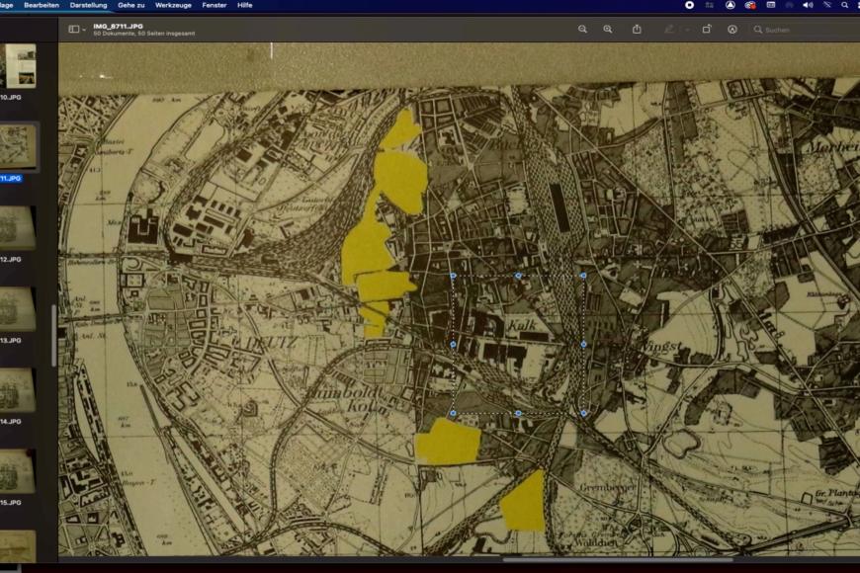This screenshot has height=573, width=860.
Task: Zoom in on the map image
Action: 608,29
